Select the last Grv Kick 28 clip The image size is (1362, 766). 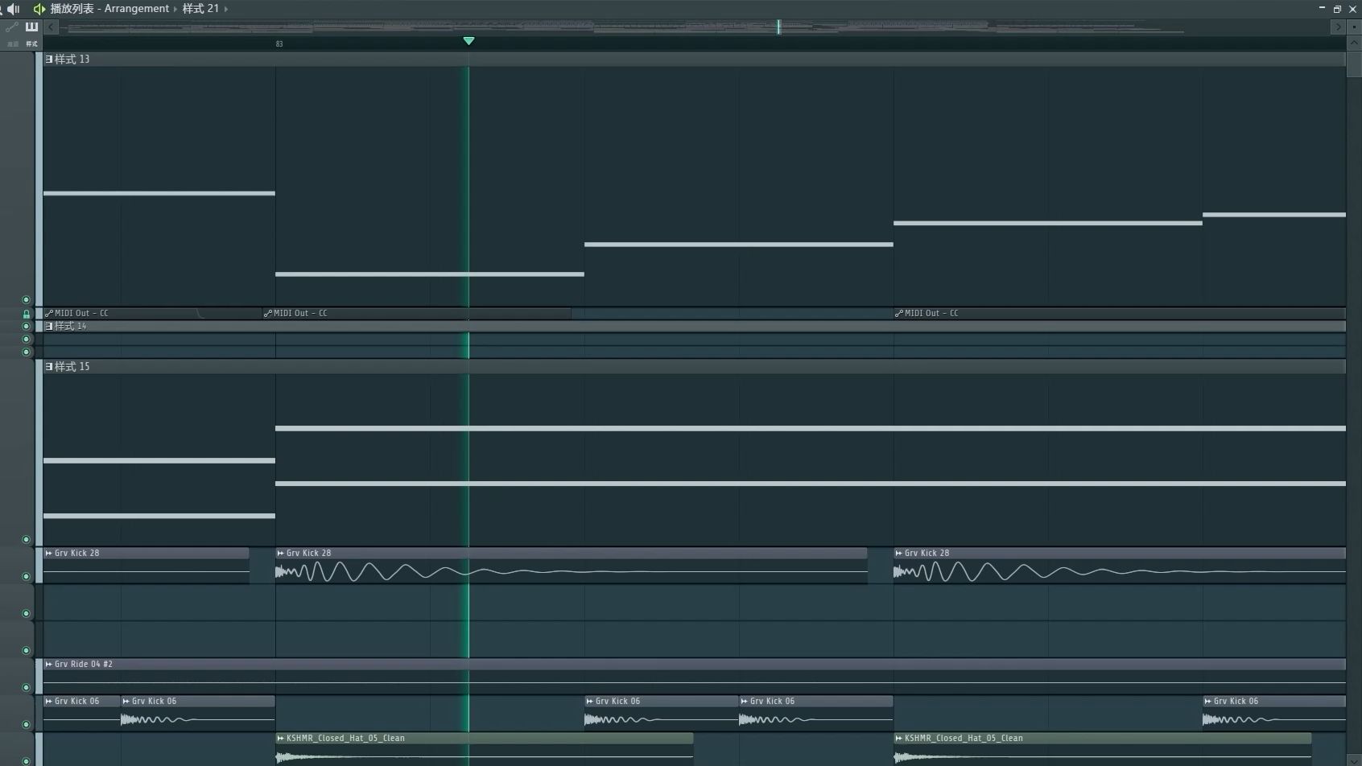click(x=1119, y=566)
